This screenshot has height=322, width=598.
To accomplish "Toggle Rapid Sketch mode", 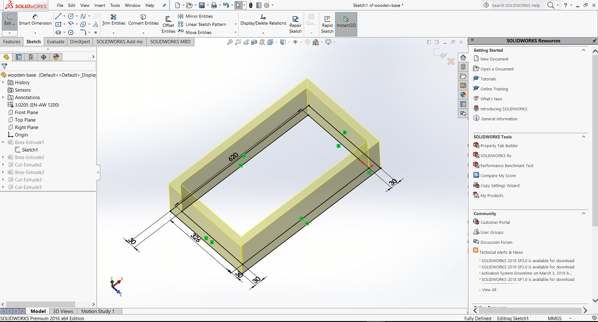I will [327, 25].
